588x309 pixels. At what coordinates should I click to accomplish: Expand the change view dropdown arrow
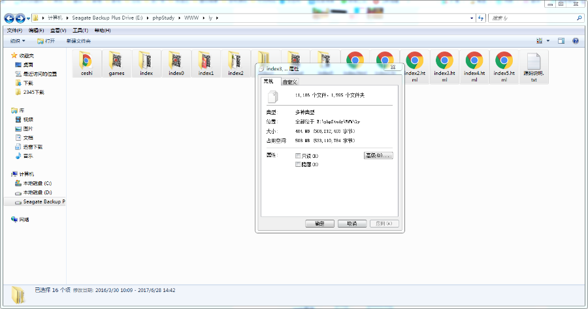tap(547, 41)
